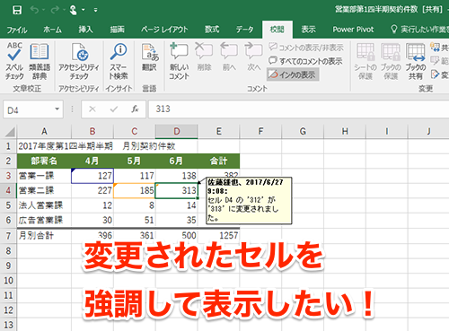Switch to the 描画 tab

point(117,30)
